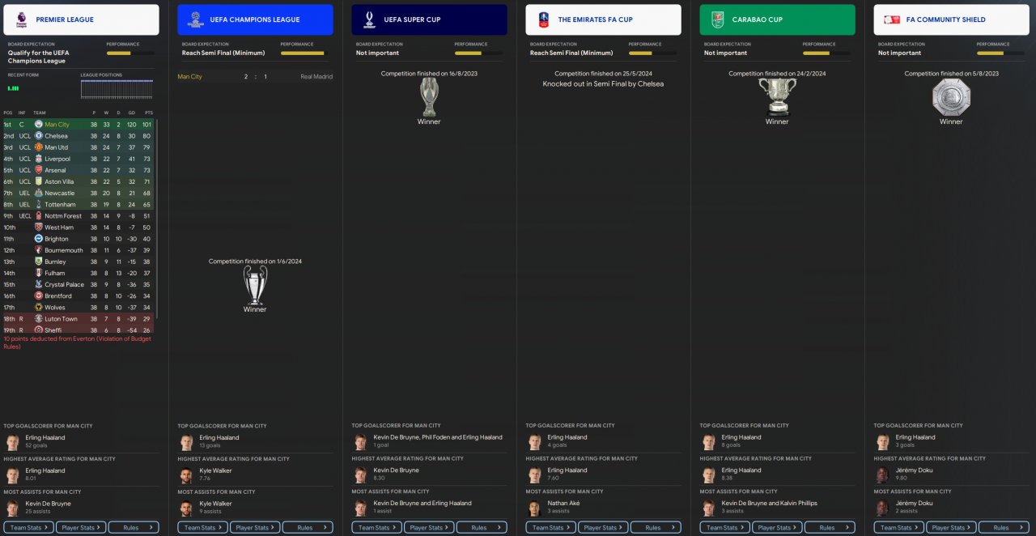Open the UEFA Super Cup header tab

(x=429, y=19)
